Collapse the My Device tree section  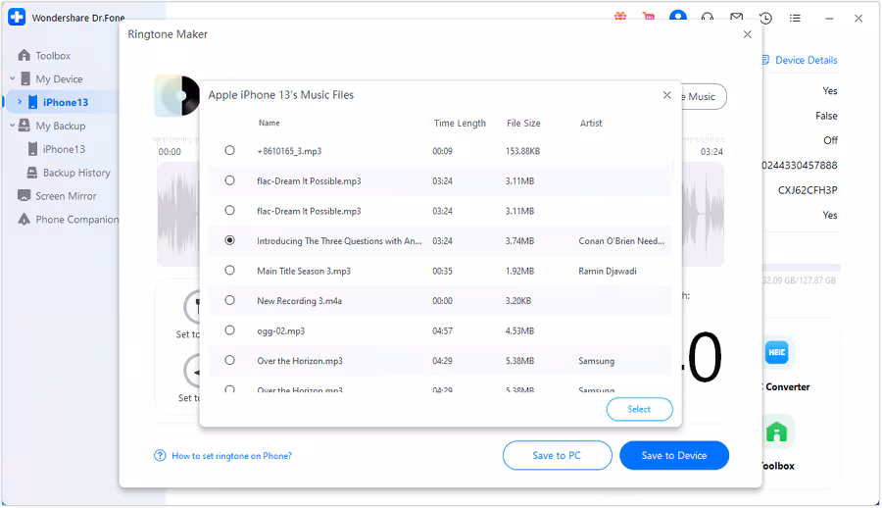(13, 78)
